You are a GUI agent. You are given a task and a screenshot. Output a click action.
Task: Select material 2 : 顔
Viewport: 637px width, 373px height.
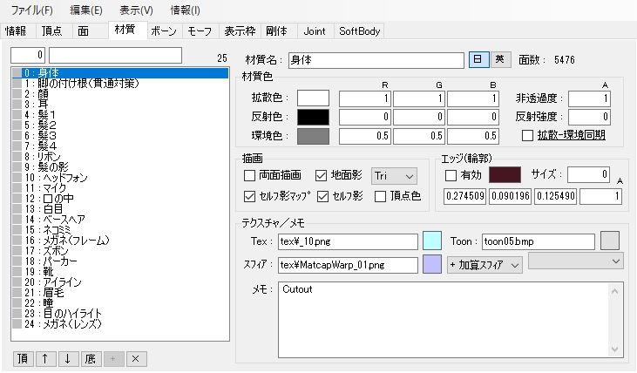coord(120,94)
